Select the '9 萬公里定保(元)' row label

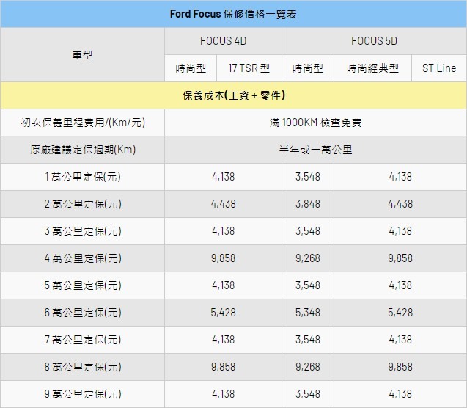(x=82, y=394)
